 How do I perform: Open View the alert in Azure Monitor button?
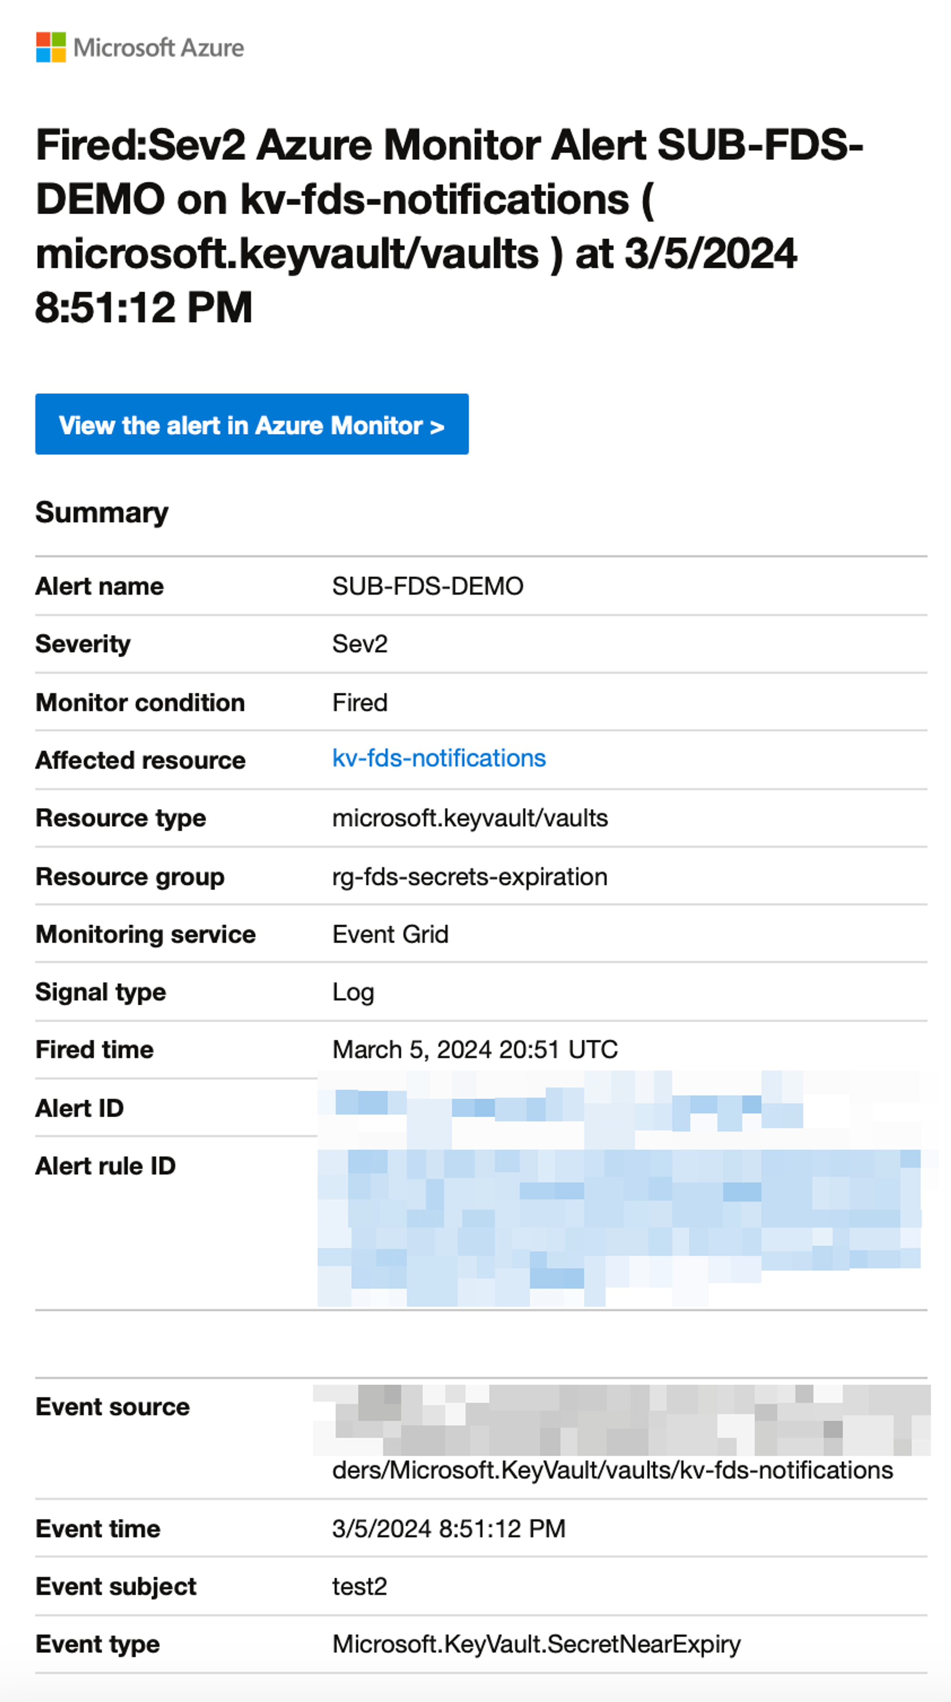[x=252, y=424]
